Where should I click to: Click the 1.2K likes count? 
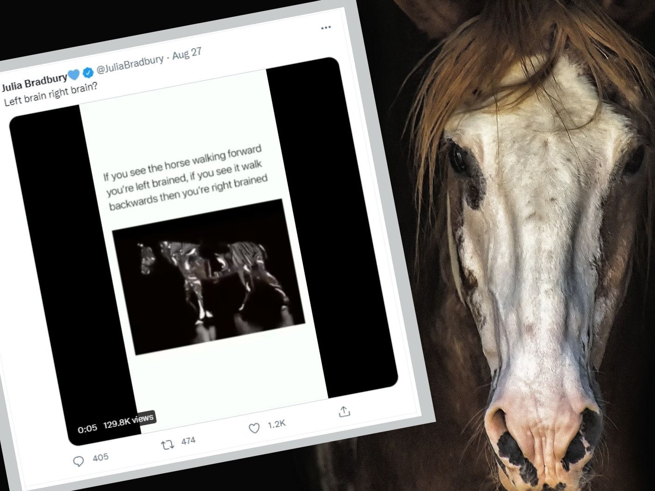(x=277, y=424)
